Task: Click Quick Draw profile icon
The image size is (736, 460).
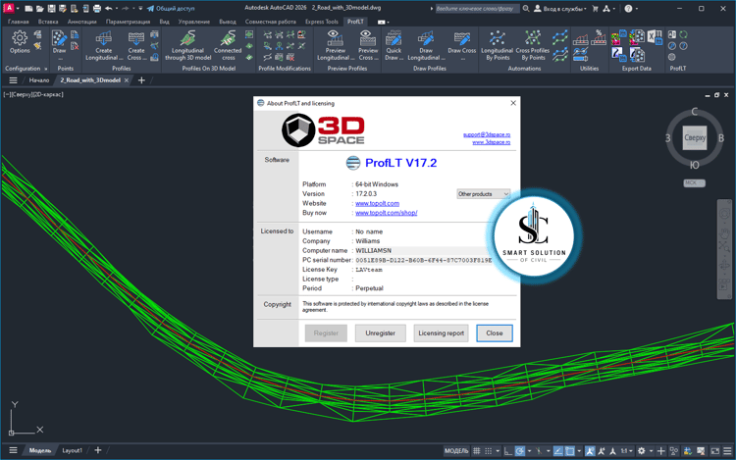Action: pyautogui.click(x=394, y=45)
